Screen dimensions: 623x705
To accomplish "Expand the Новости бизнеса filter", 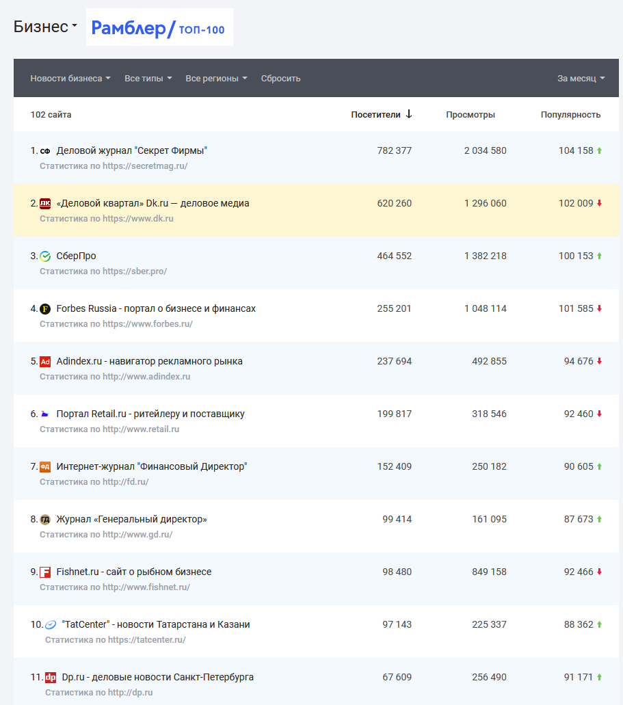I will [70, 79].
